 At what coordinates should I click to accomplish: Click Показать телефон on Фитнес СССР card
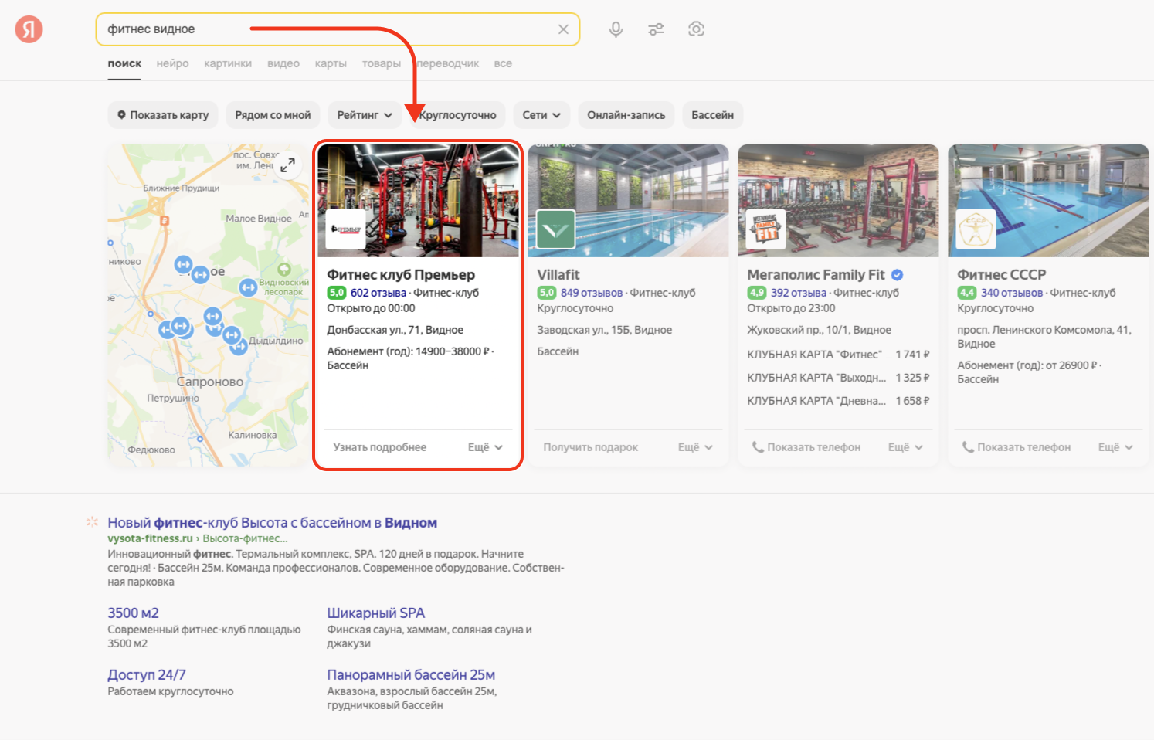[1017, 447]
